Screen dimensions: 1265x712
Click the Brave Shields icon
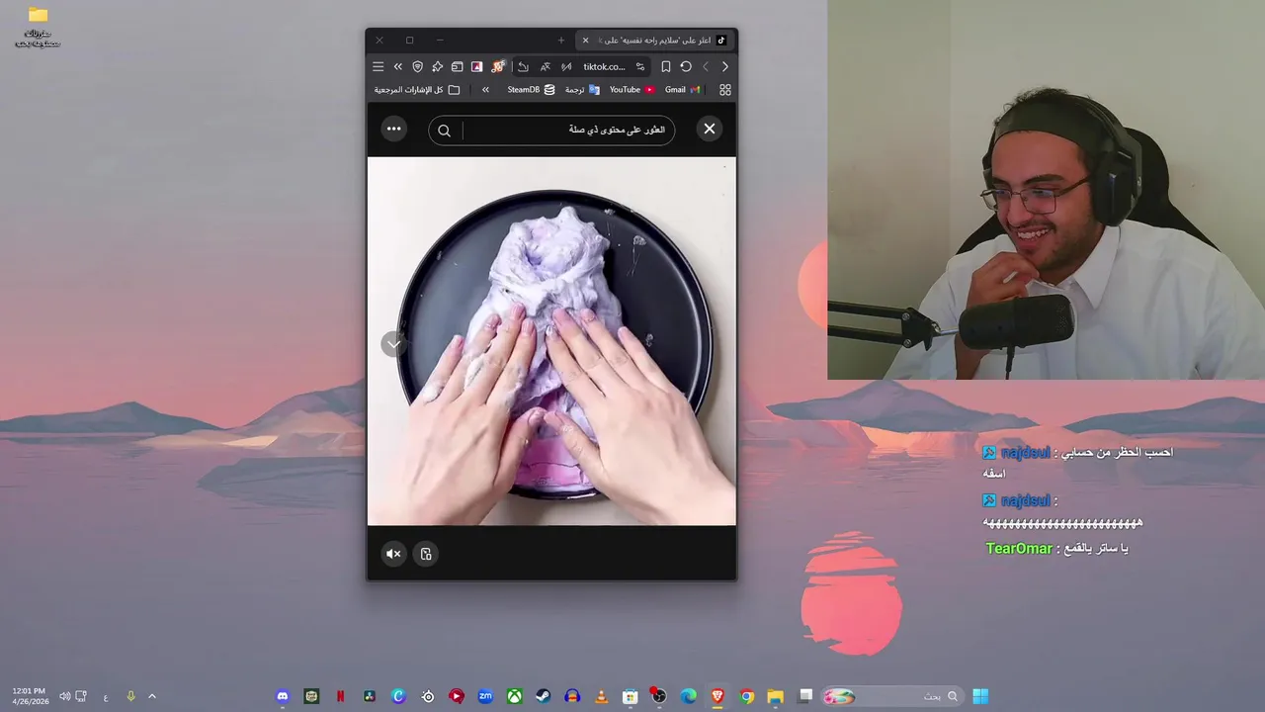click(417, 66)
